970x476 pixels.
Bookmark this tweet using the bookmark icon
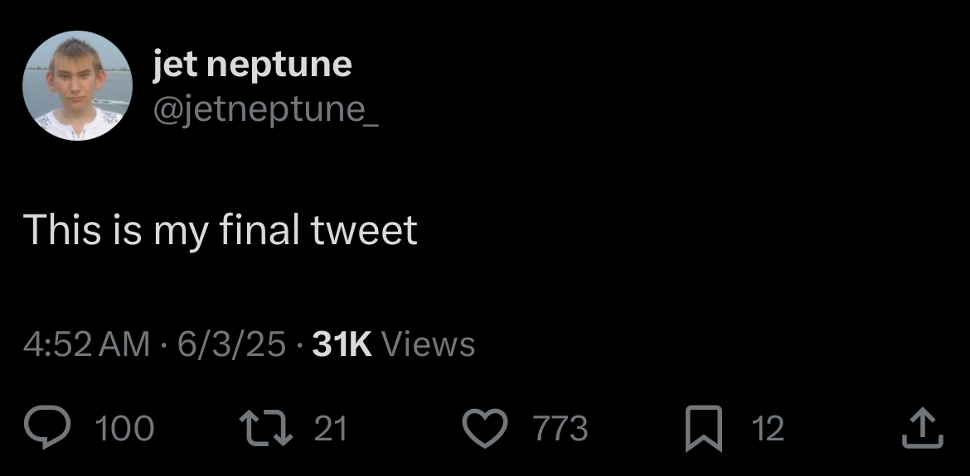tap(703, 429)
